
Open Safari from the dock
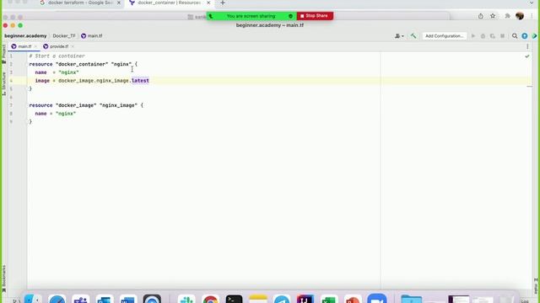tap(57, 299)
